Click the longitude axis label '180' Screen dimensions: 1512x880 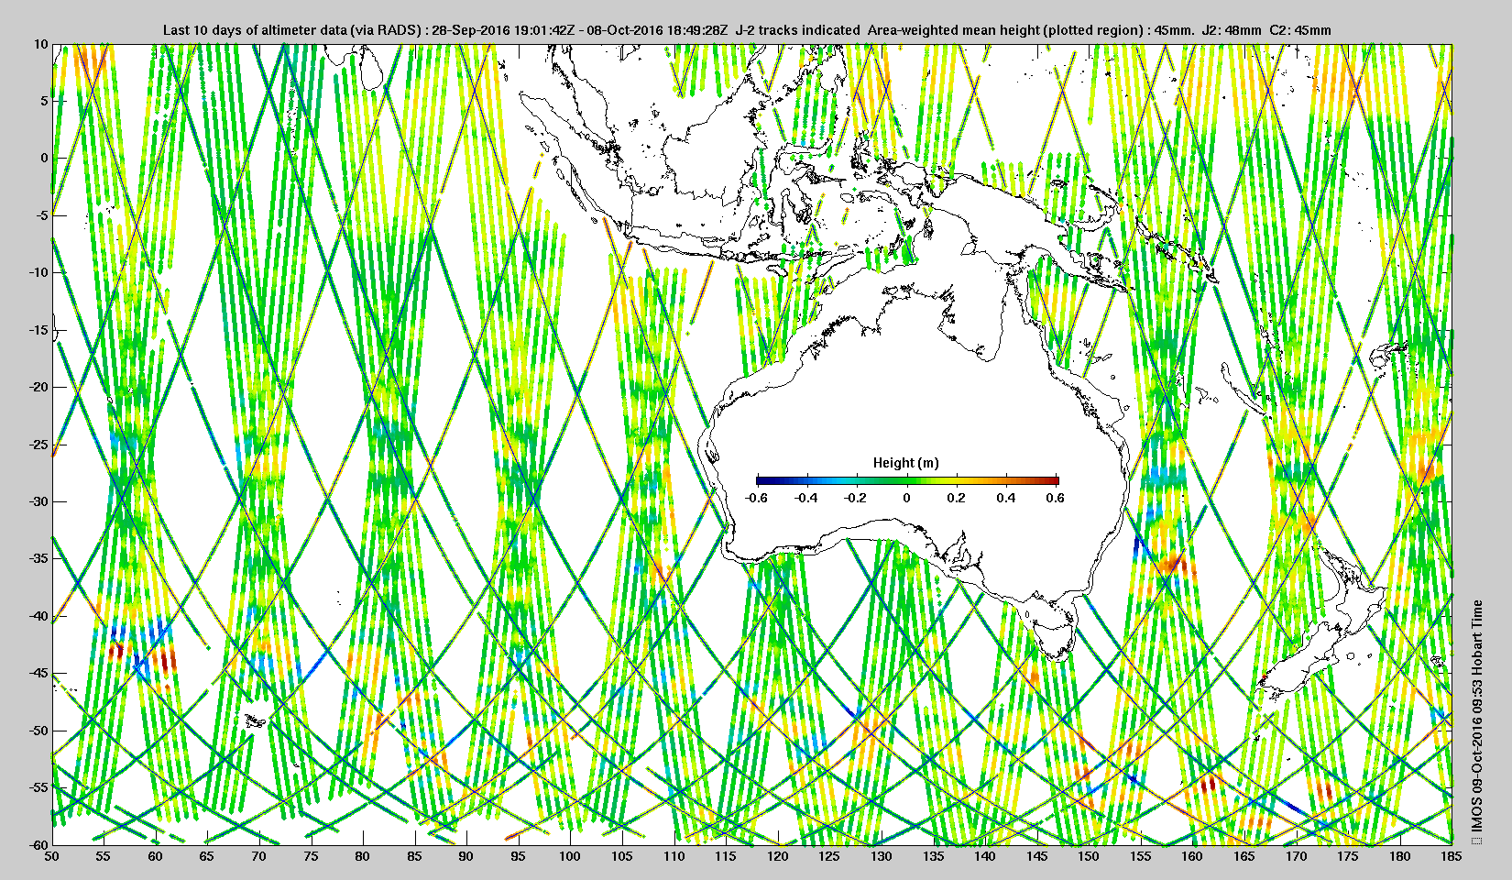[1400, 856]
